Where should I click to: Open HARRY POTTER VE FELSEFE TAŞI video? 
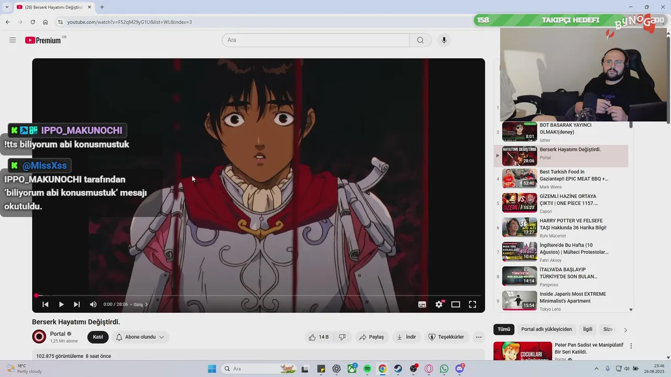[561, 228]
